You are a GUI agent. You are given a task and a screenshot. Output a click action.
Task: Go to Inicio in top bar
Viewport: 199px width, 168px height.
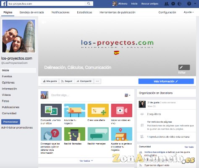134,4
